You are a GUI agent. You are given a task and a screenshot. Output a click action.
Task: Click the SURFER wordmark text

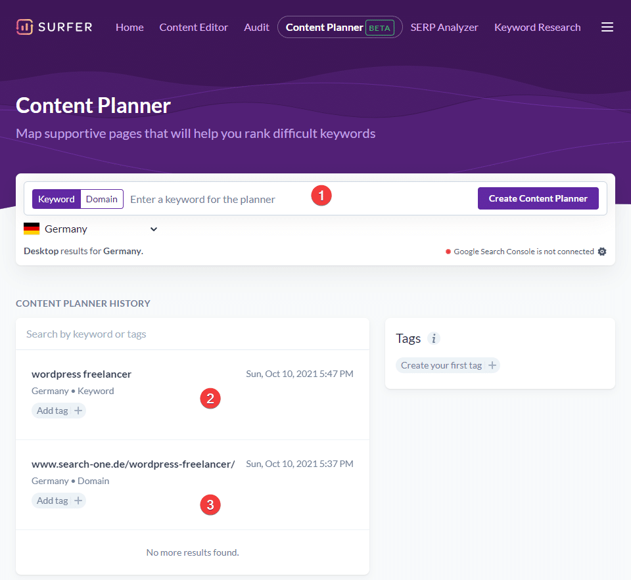point(65,27)
